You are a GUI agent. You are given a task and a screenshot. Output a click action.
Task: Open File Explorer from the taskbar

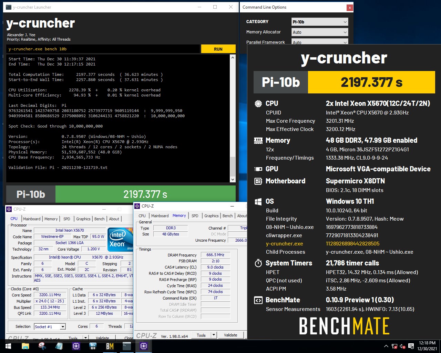tap(25, 346)
